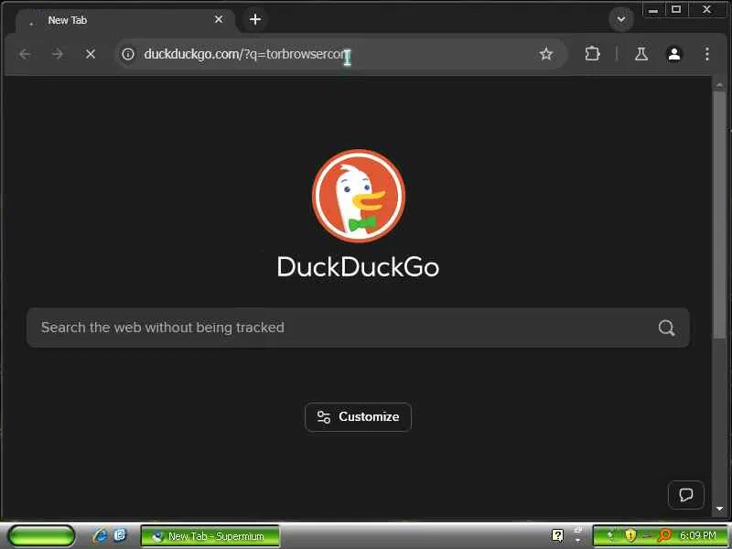Click the scrollbar up arrow
The width and height of the screenshot is (732, 549).
pyautogui.click(x=719, y=85)
